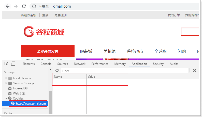The image size is (202, 117).
Task: Click the 免费注册 register link
Action: pyautogui.click(x=61, y=15)
